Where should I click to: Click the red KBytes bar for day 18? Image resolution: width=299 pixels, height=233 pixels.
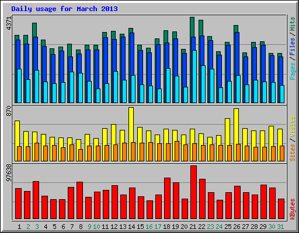point(167,199)
